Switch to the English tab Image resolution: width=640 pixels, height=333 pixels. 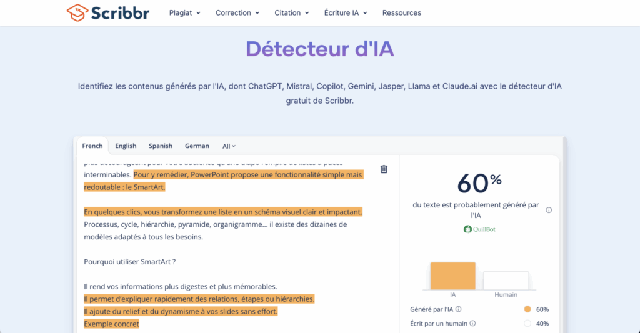tap(126, 146)
